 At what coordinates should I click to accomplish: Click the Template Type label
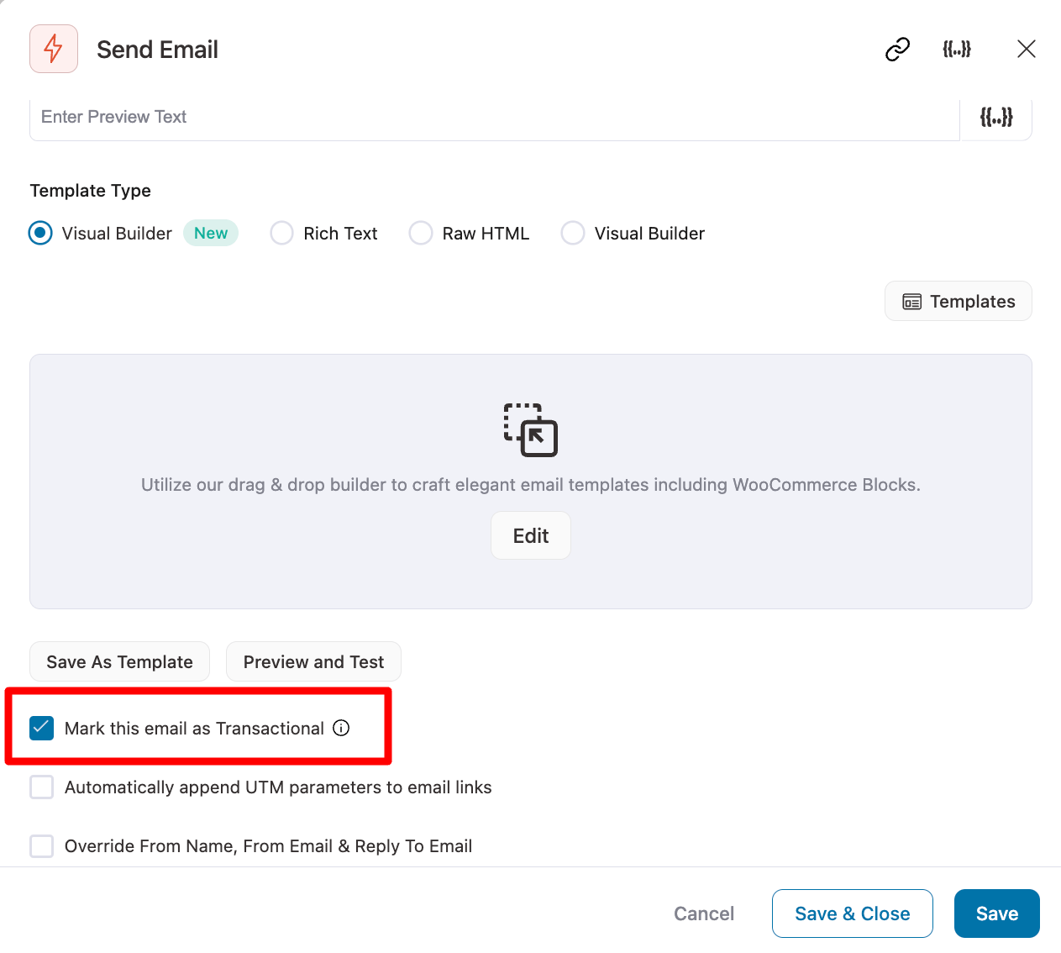(91, 191)
